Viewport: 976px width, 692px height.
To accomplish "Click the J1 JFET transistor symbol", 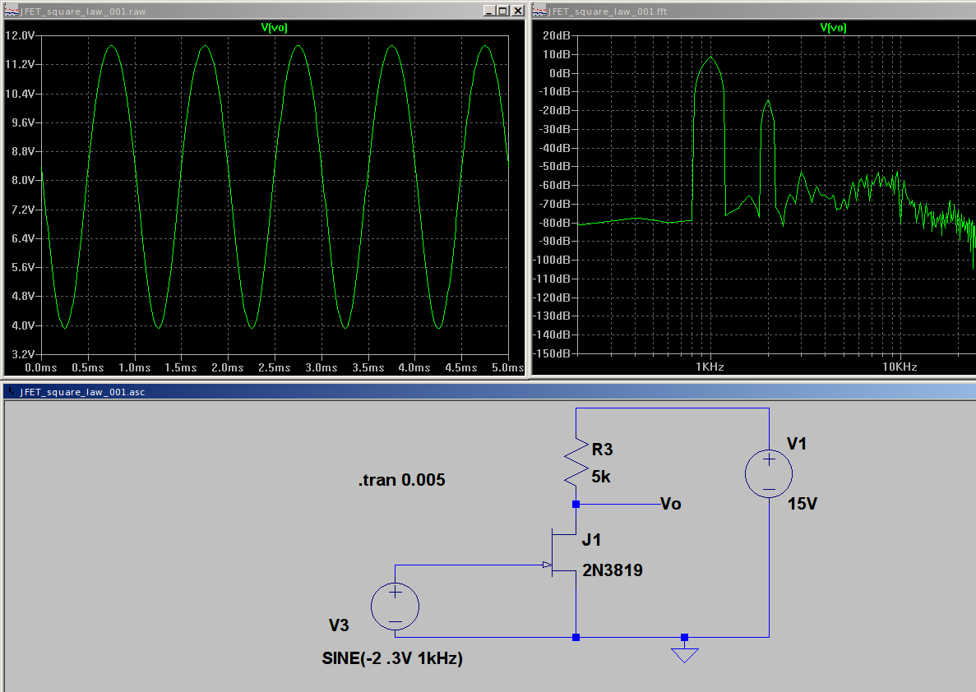I will coord(562,552).
